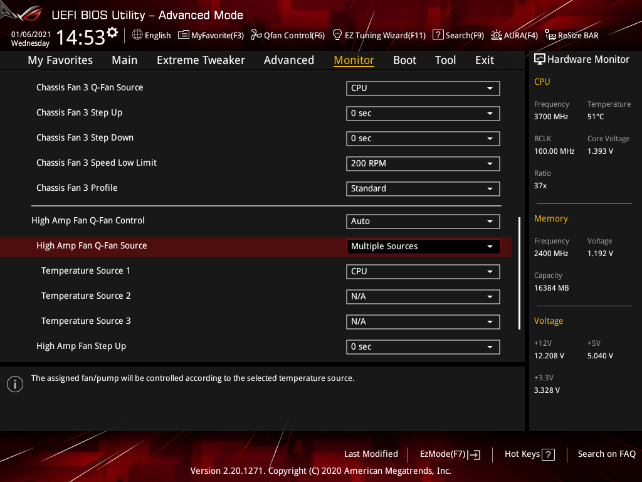Select Temperature Source 1 label
This screenshot has height=482, width=642.
85,271
